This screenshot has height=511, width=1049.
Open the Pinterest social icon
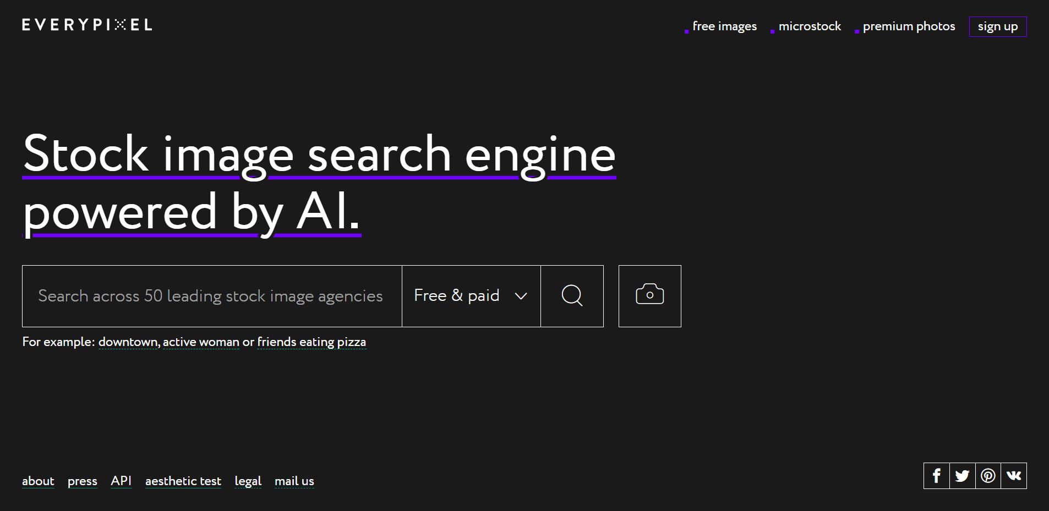pyautogui.click(x=988, y=476)
